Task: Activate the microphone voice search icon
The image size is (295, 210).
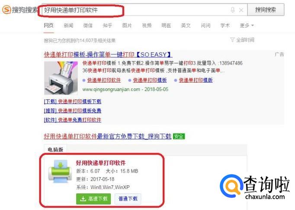Action: [233, 10]
